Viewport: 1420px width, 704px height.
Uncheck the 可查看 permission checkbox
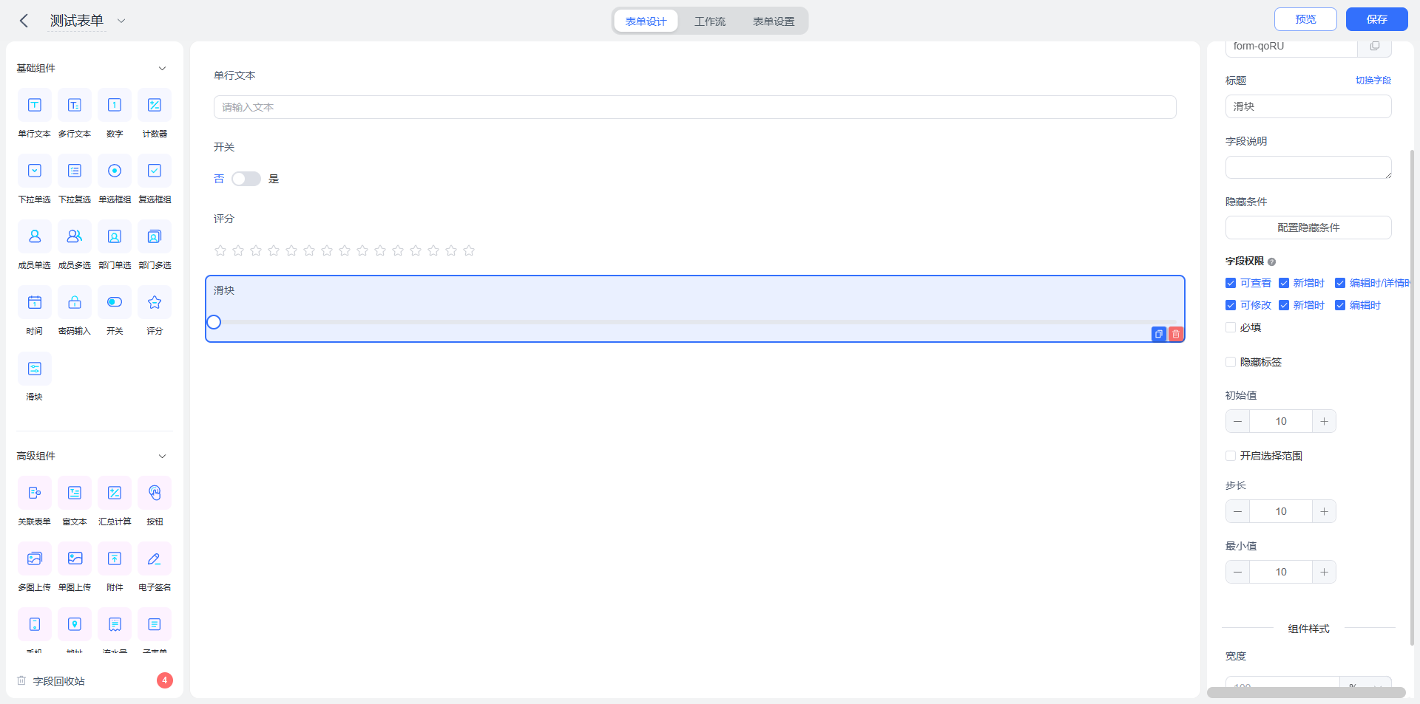[x=1231, y=283]
